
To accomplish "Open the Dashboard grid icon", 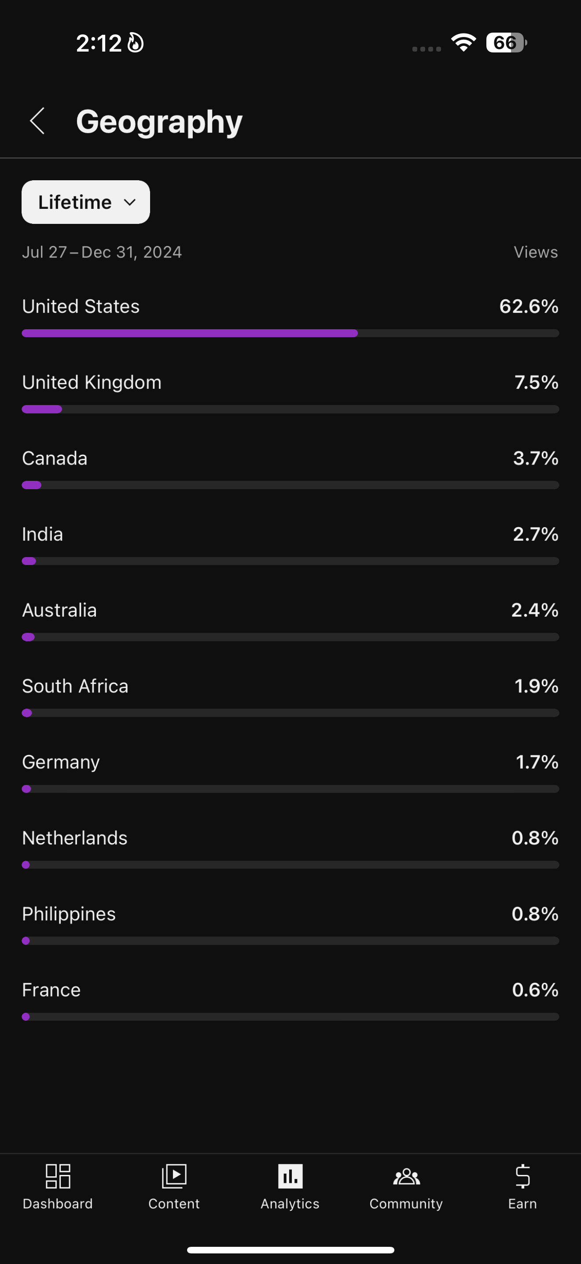I will point(58,1176).
